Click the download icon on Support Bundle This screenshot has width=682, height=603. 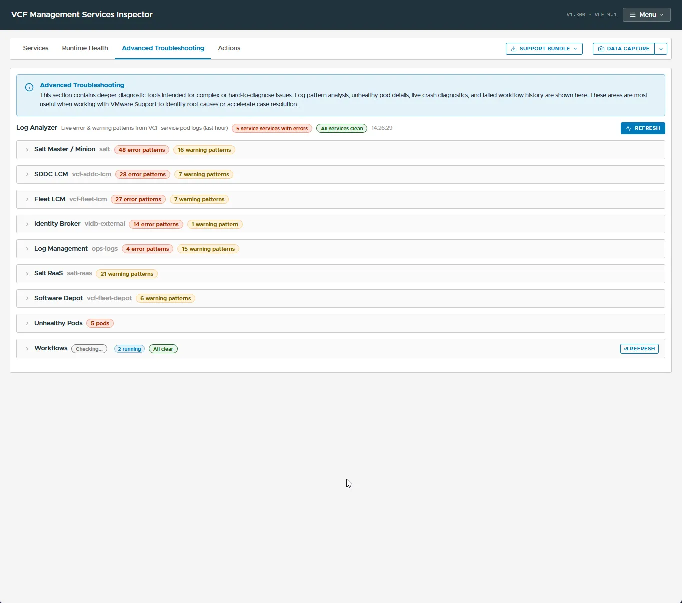pyautogui.click(x=514, y=49)
